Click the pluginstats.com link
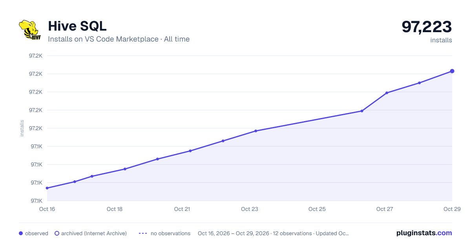471x247 pixels. coord(424,233)
